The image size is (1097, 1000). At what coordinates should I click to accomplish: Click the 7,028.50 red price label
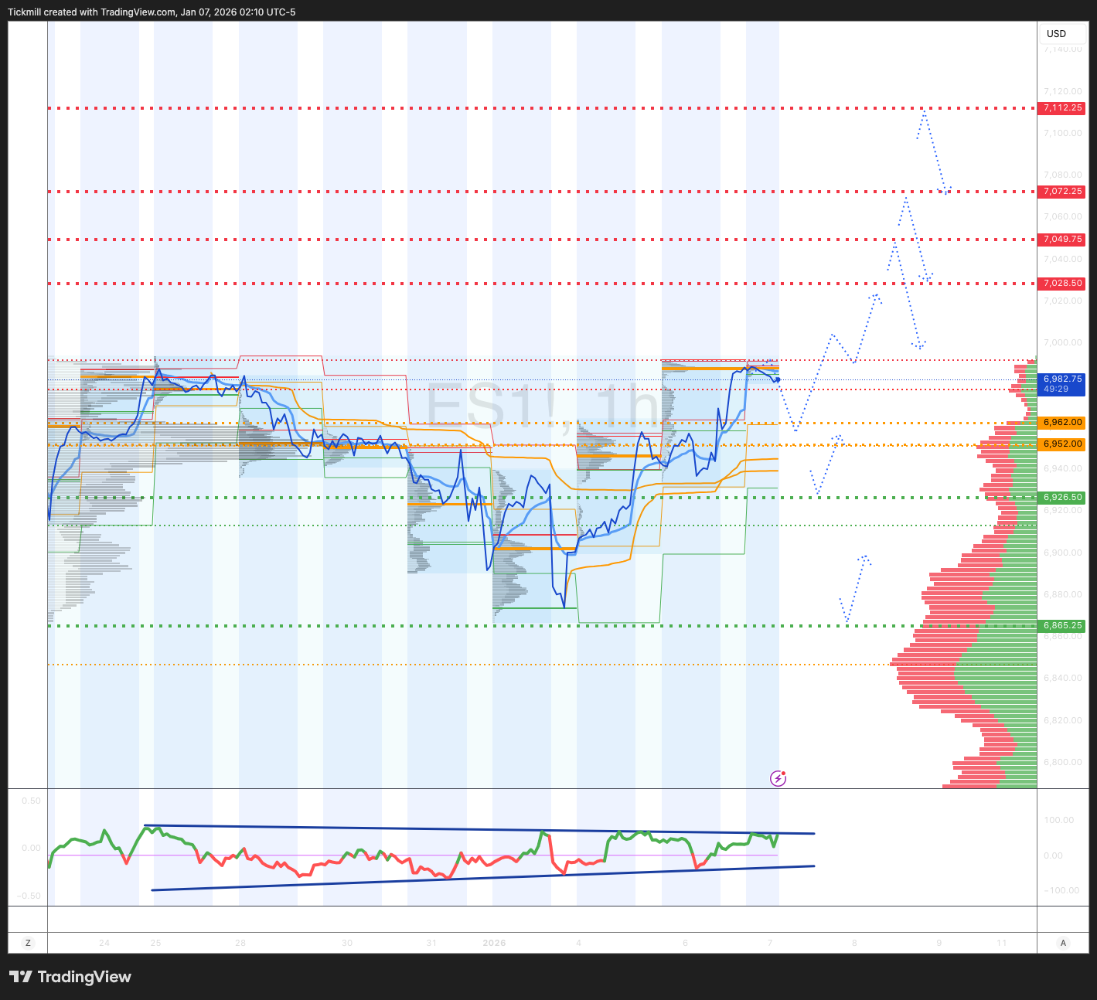coord(1062,284)
